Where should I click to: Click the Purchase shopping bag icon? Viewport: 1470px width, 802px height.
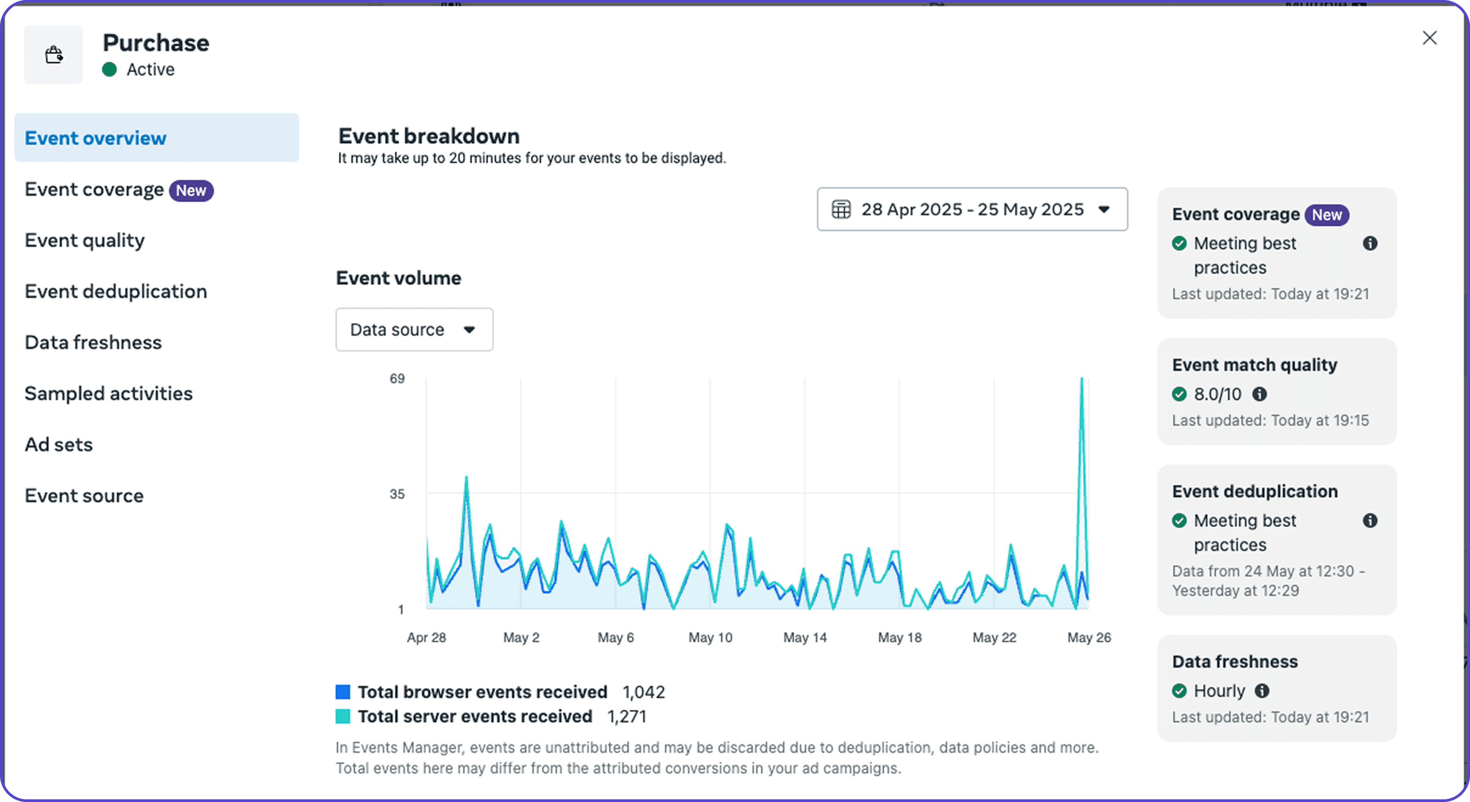coord(53,55)
